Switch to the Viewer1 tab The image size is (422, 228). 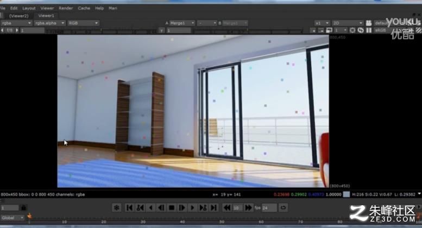click(x=46, y=16)
